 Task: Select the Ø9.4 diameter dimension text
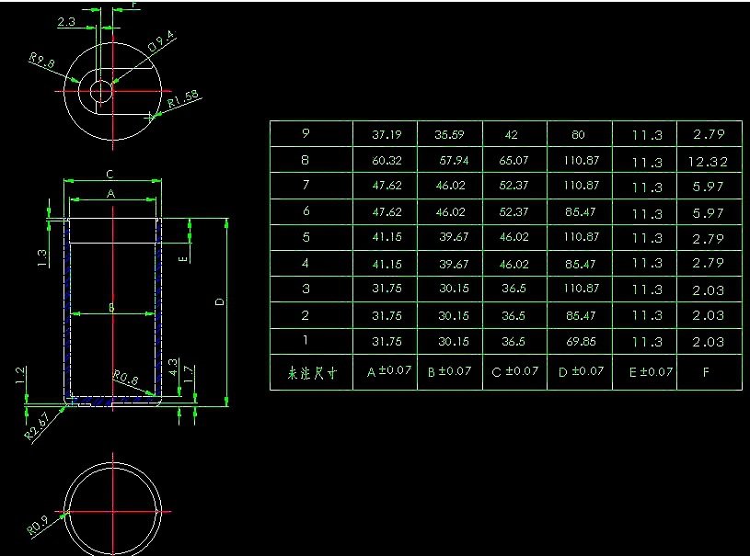[161, 43]
